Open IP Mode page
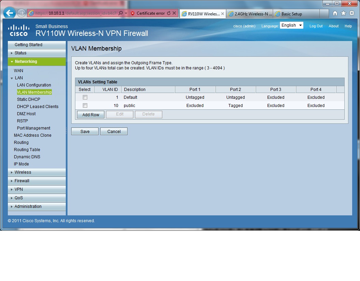The image size is (360, 281). (x=21, y=164)
